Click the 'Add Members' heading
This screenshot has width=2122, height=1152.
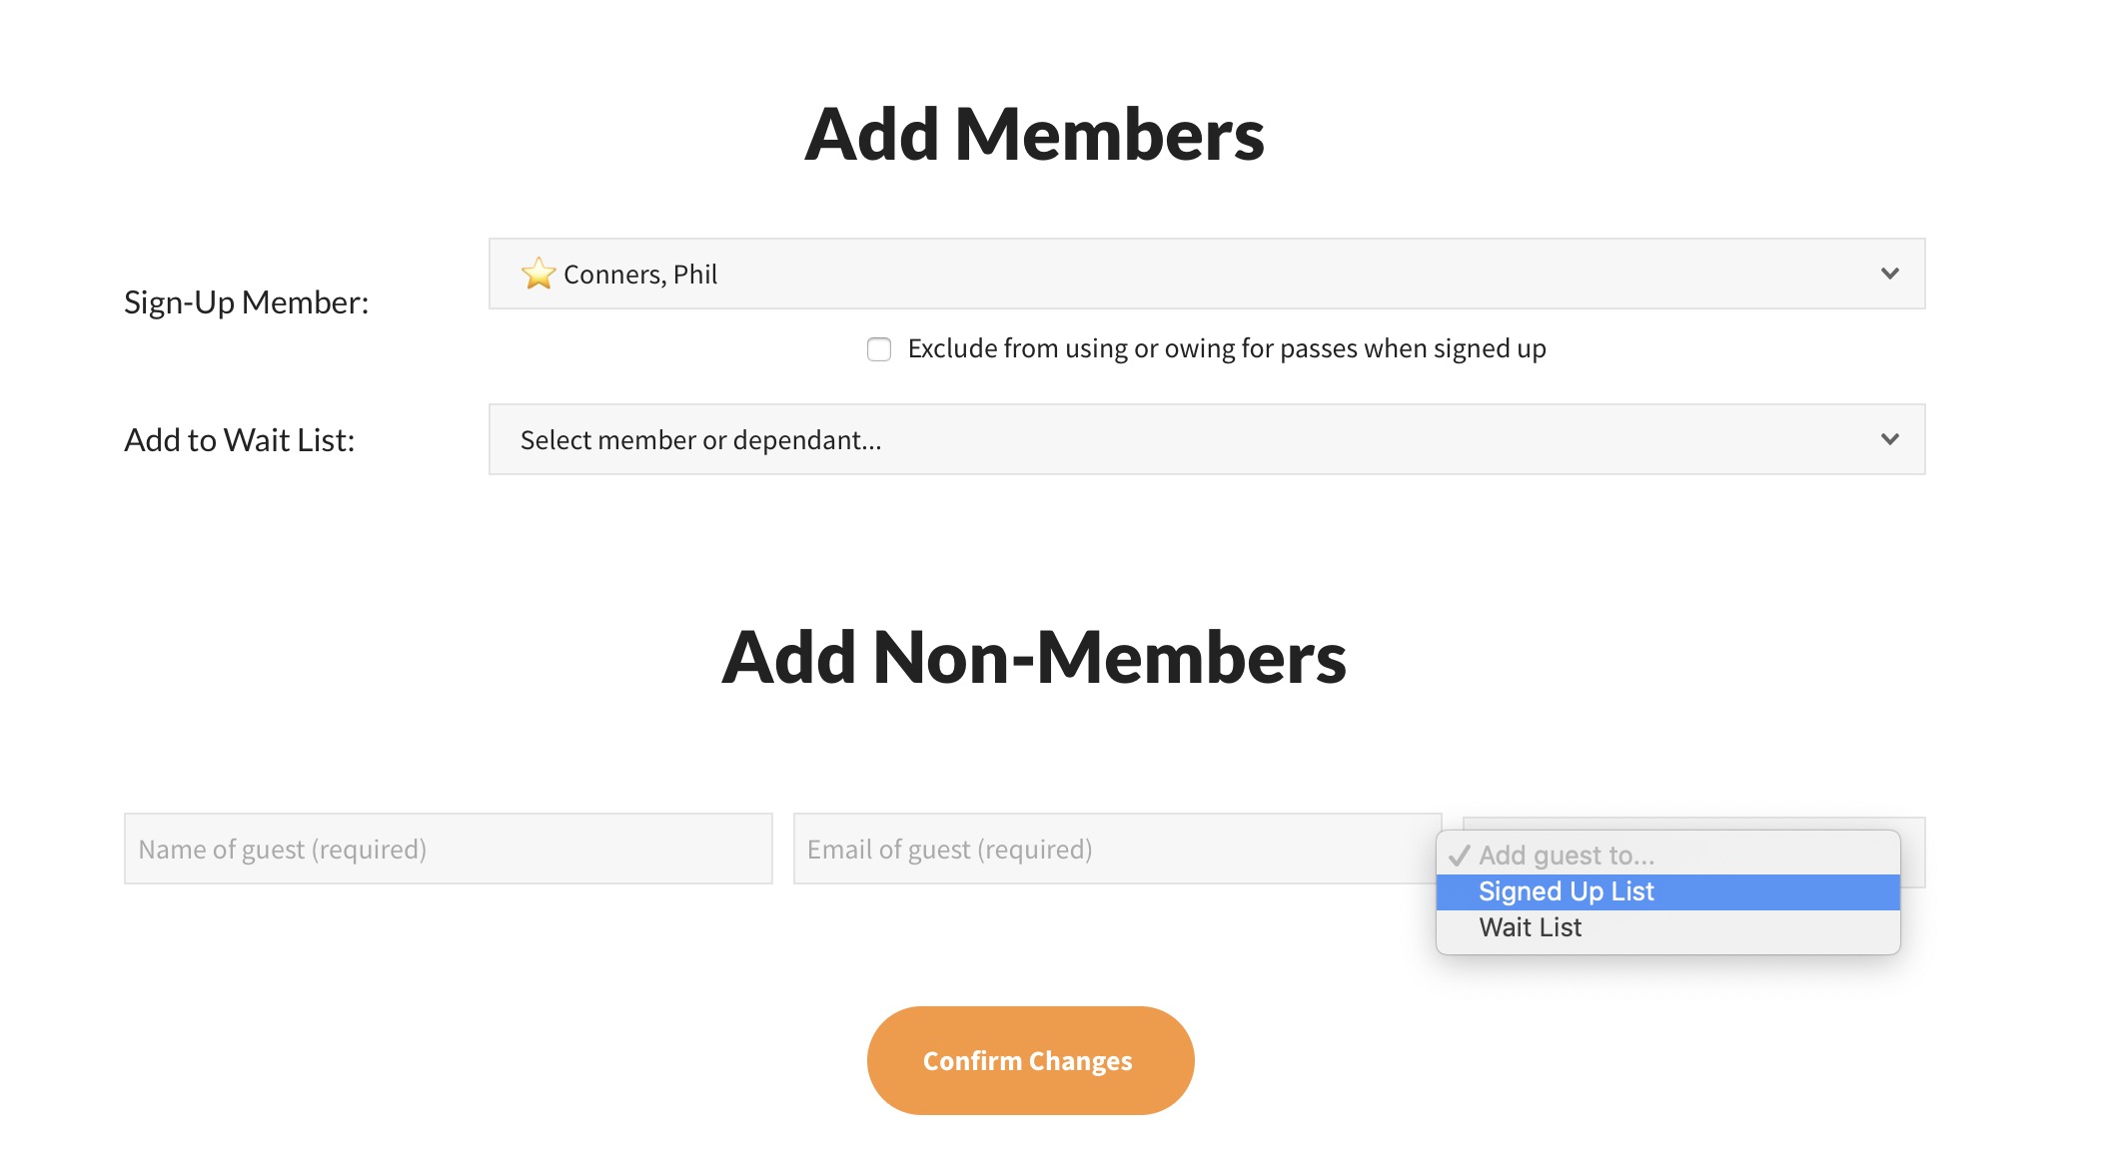[1034, 135]
